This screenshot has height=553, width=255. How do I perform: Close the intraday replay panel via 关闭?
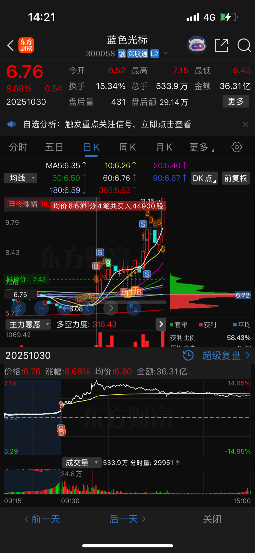(x=212, y=519)
